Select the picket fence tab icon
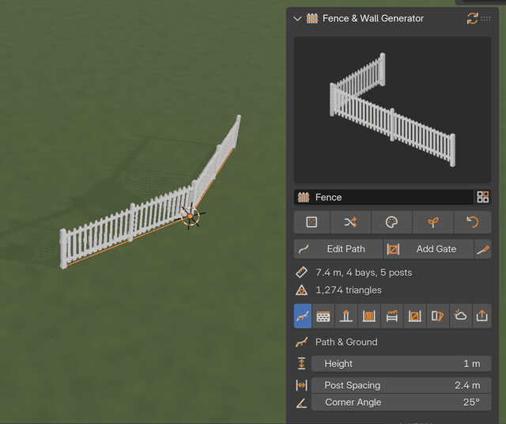506x424 pixels. 369,316
